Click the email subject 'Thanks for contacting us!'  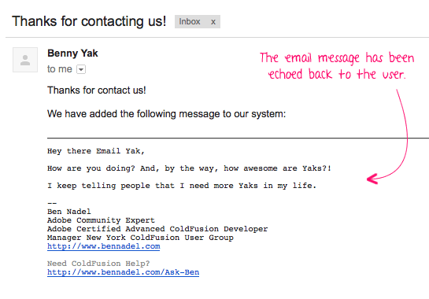(x=89, y=21)
